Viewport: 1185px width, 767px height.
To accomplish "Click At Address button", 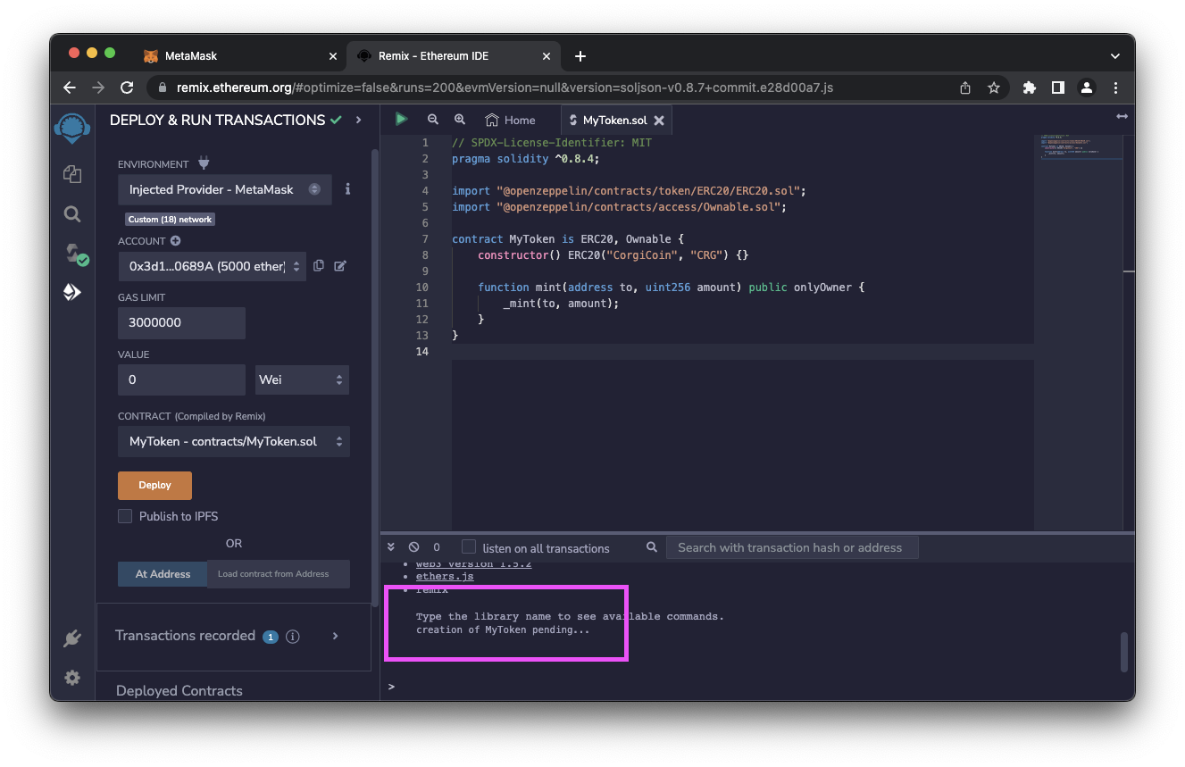I will (x=163, y=574).
